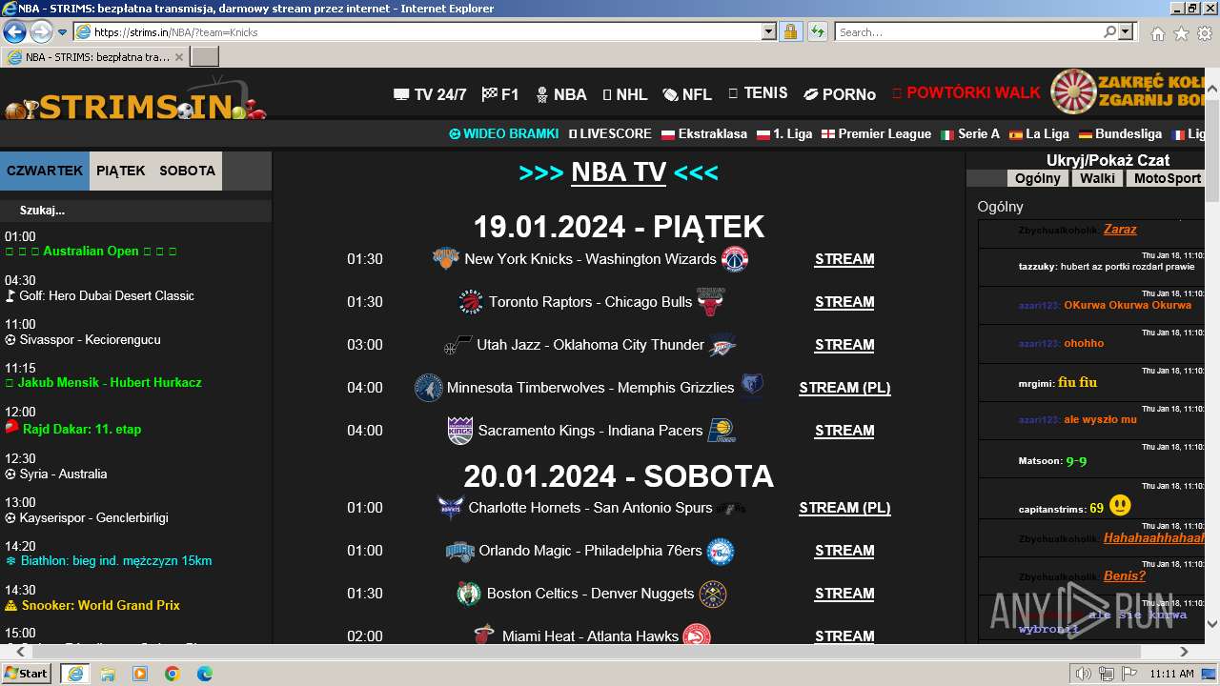
Task: Click the security lock icon in address bar
Action: [790, 31]
